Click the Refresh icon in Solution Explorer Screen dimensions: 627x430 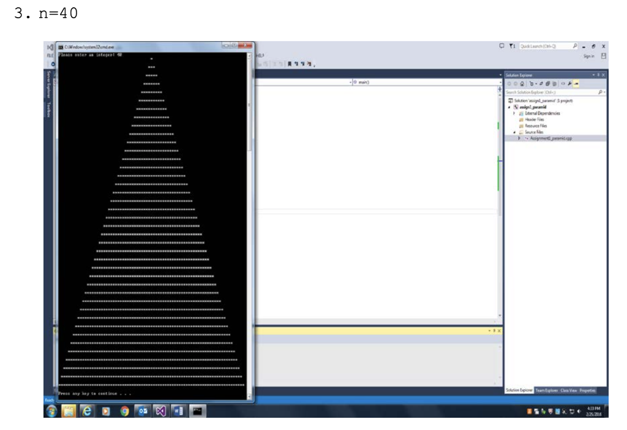(x=541, y=84)
